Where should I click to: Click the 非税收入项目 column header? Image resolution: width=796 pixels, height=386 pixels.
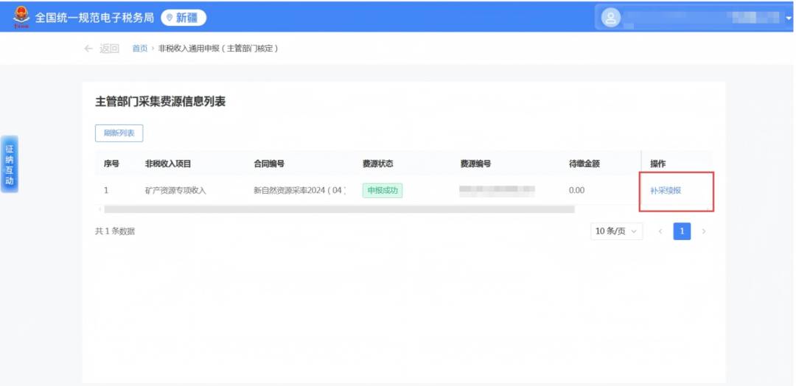click(168, 164)
